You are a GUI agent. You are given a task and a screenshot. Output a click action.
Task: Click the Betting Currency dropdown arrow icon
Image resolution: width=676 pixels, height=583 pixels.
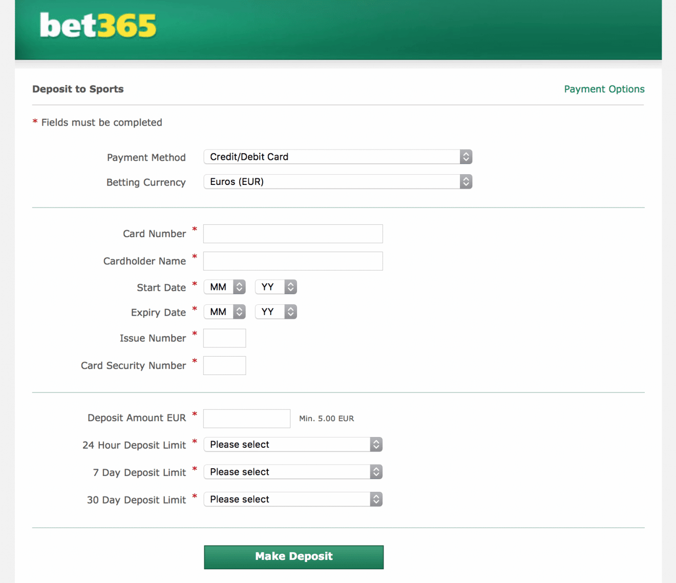(x=466, y=182)
